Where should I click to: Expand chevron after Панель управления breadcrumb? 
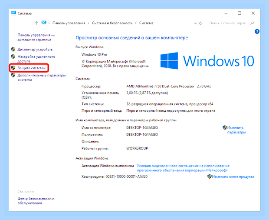[x=89, y=23]
